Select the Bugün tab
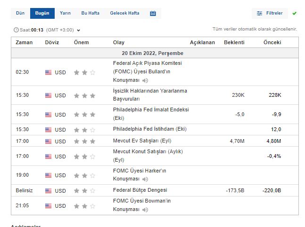 point(42,13)
